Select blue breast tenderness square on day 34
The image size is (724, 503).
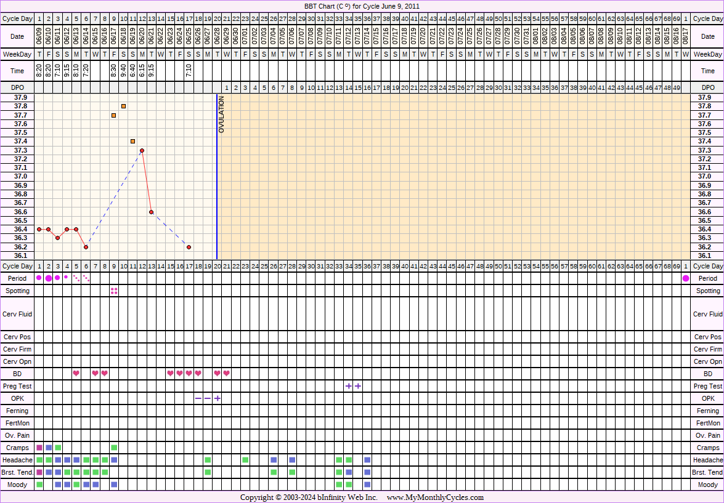coord(349,472)
